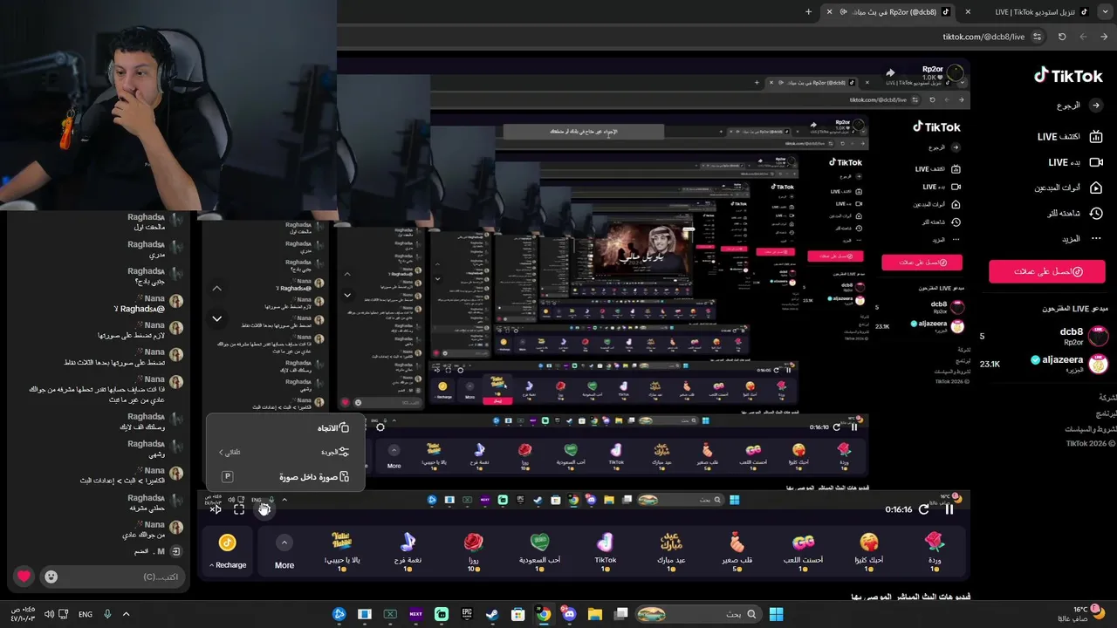
Task: Send the وردة rose gift
Action: (x=935, y=551)
